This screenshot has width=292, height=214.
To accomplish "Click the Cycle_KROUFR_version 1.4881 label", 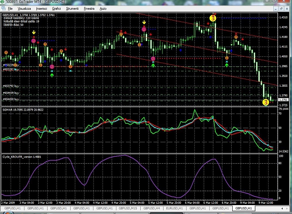I will click(22, 157).
